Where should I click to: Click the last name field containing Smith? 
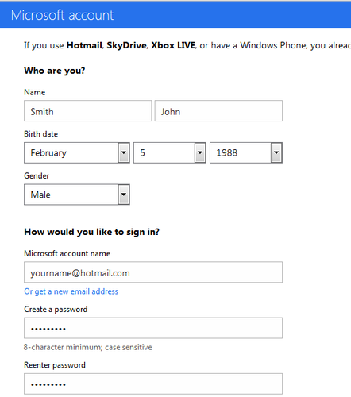click(x=87, y=111)
